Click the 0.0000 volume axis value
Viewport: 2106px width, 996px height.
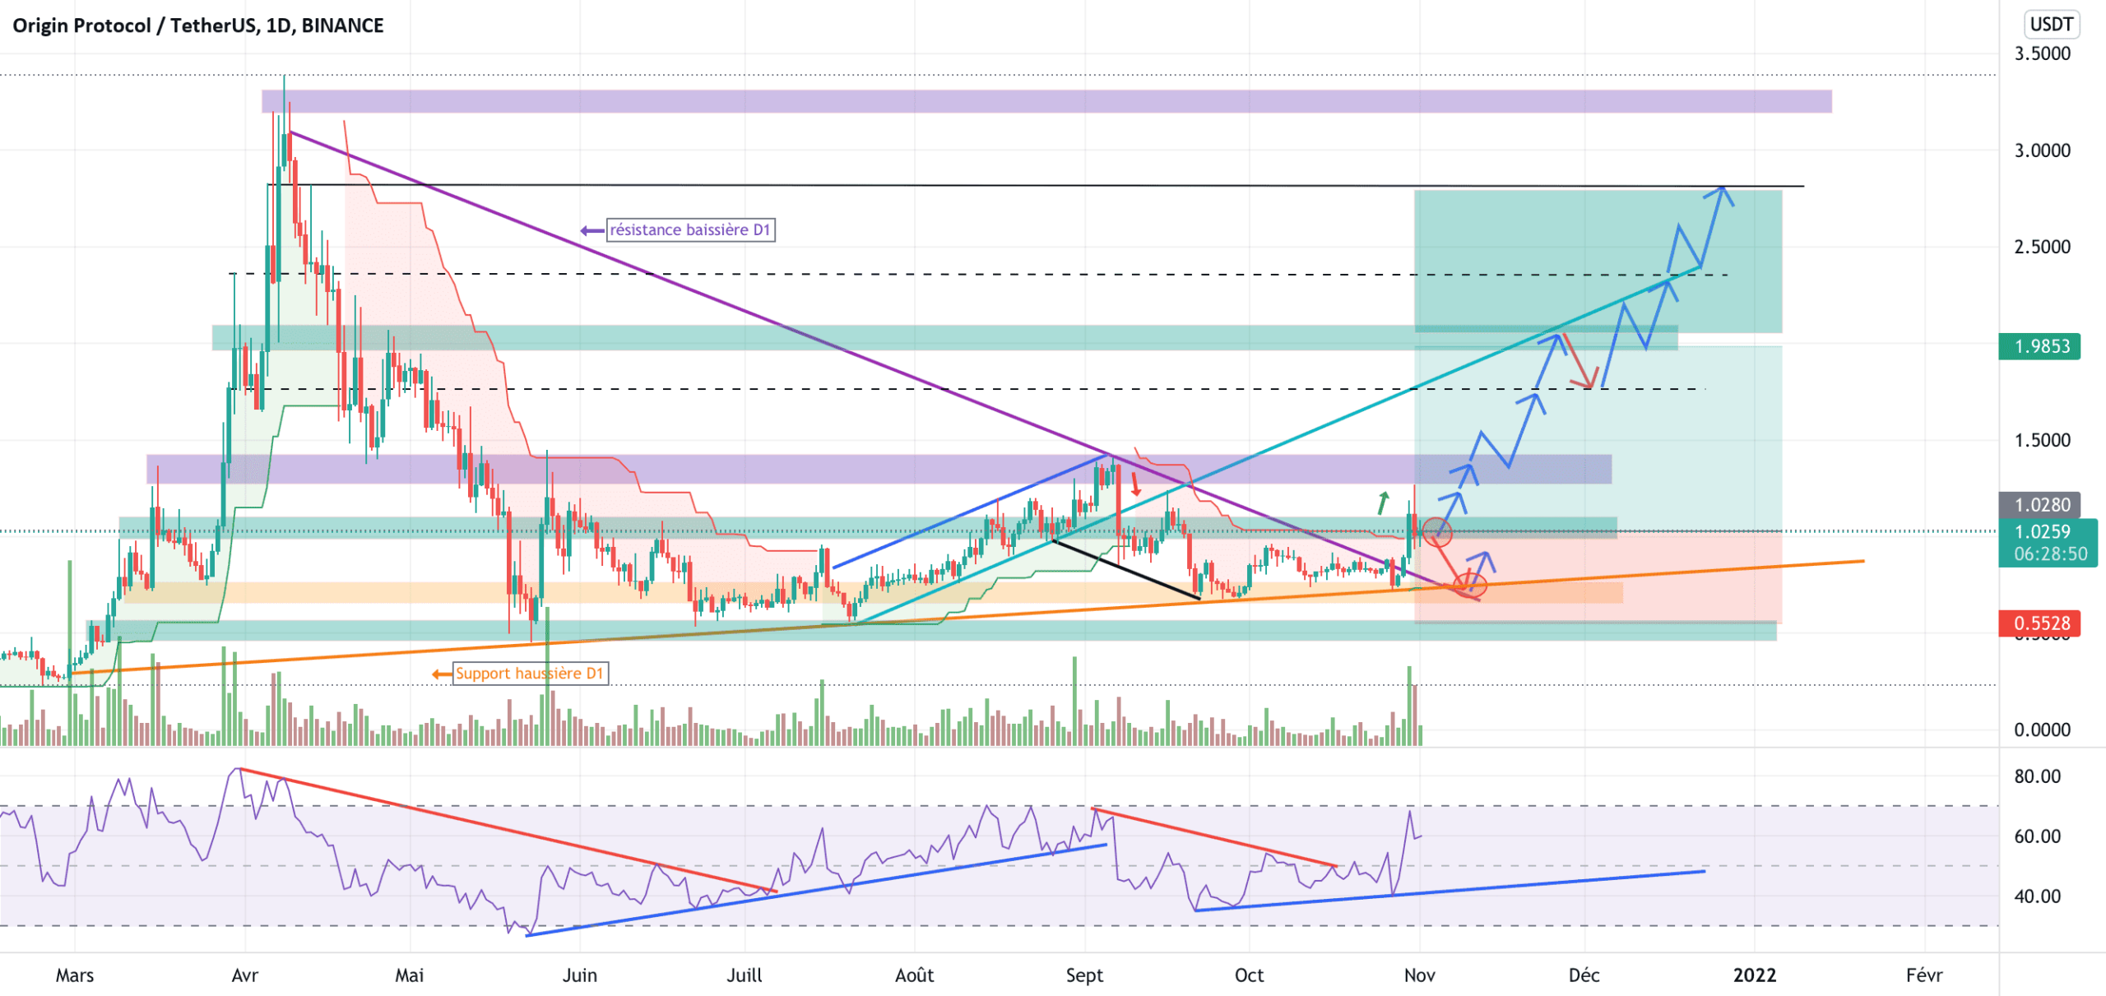[2042, 730]
